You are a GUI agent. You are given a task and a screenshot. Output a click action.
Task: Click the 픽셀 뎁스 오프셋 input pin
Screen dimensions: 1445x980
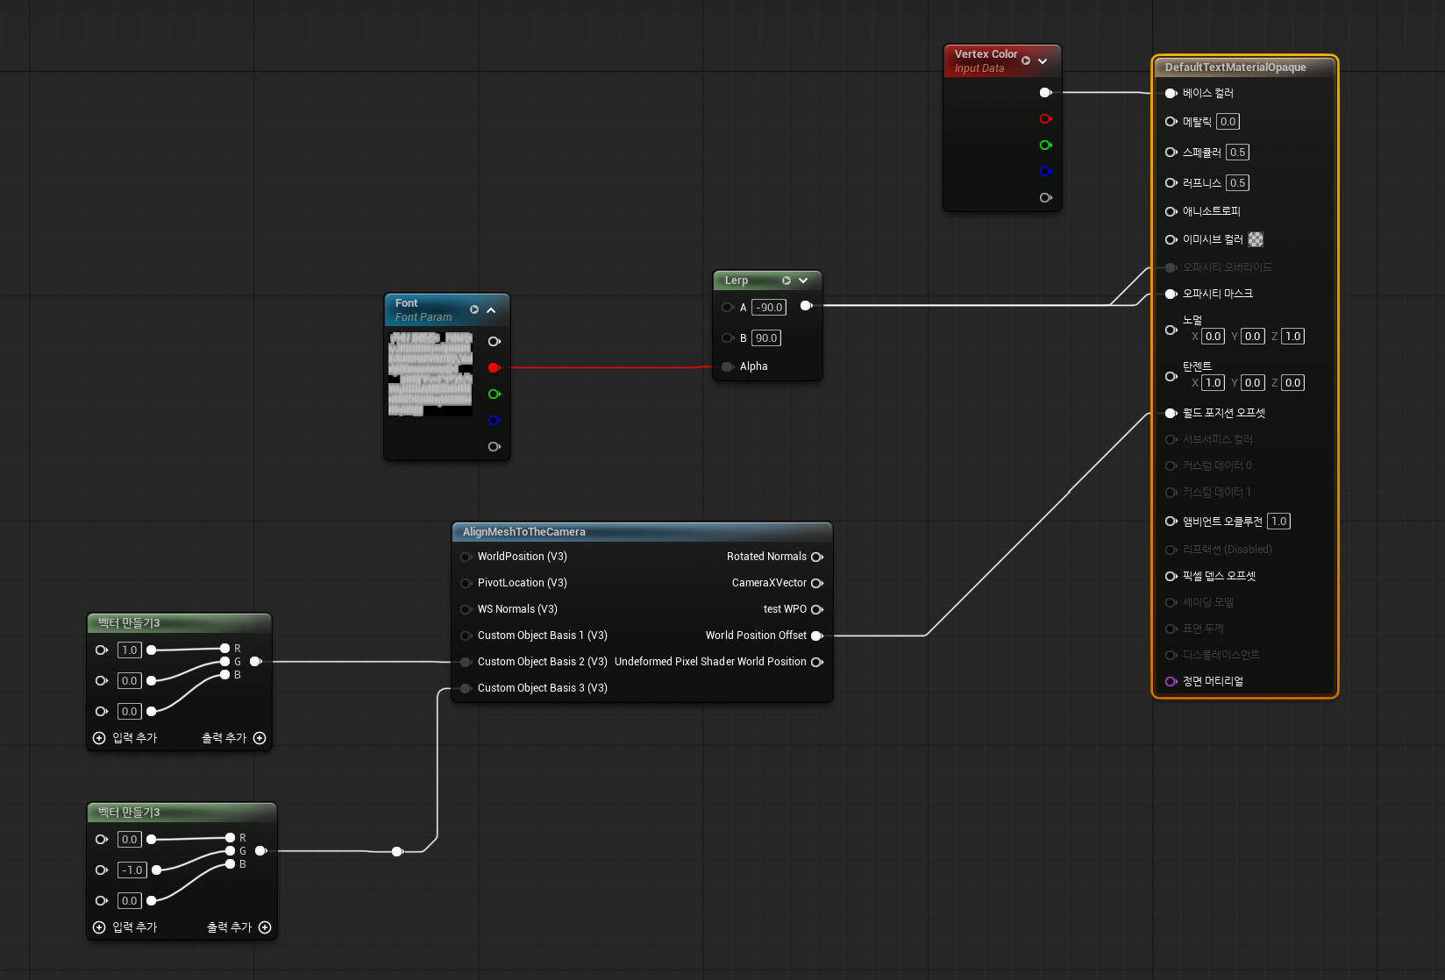(1171, 576)
